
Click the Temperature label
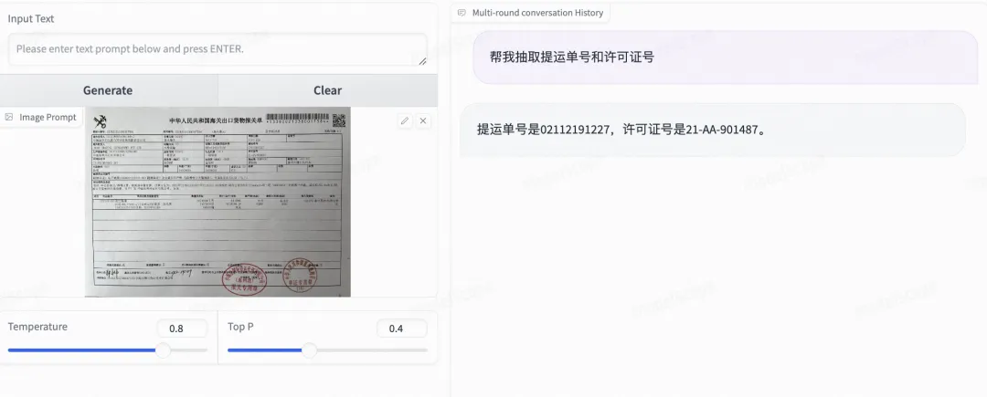click(x=37, y=327)
